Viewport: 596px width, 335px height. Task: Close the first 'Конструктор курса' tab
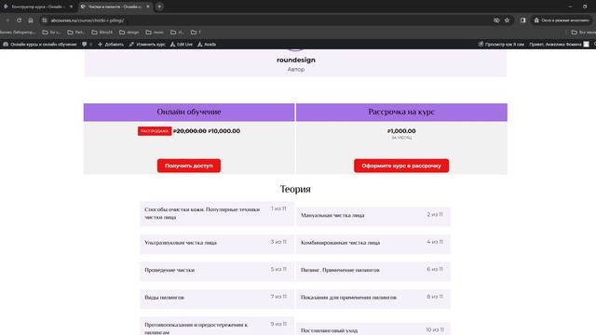pos(71,7)
